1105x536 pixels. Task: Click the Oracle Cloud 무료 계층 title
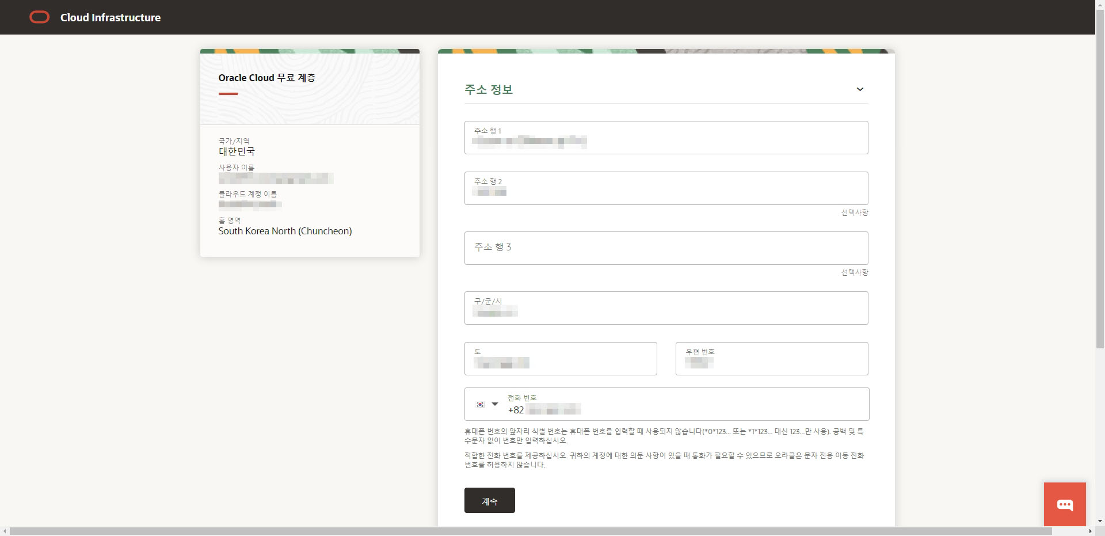pos(267,78)
